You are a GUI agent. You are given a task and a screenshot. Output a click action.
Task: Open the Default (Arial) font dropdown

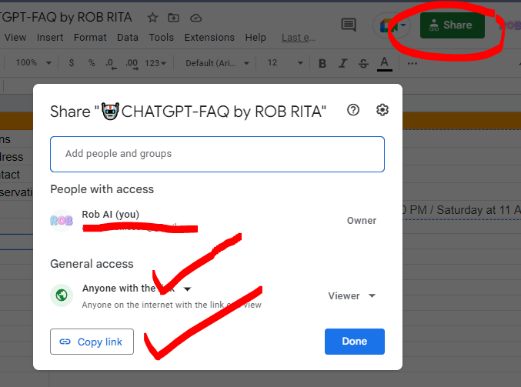click(x=217, y=63)
